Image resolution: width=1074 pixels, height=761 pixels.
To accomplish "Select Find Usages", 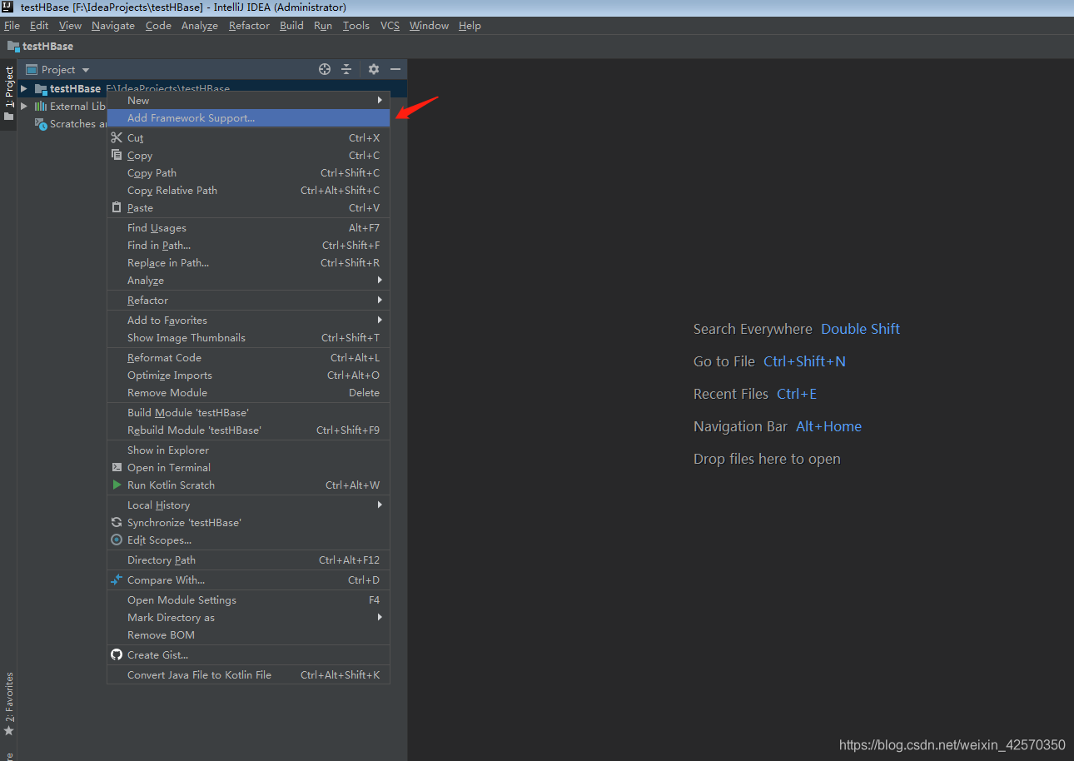I will 248,227.
